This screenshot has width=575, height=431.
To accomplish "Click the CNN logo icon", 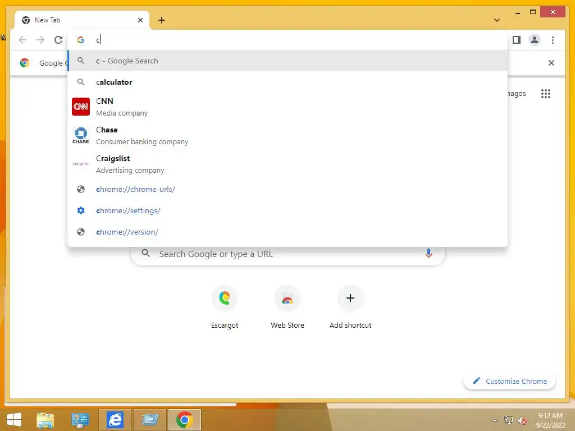I will coord(81,107).
